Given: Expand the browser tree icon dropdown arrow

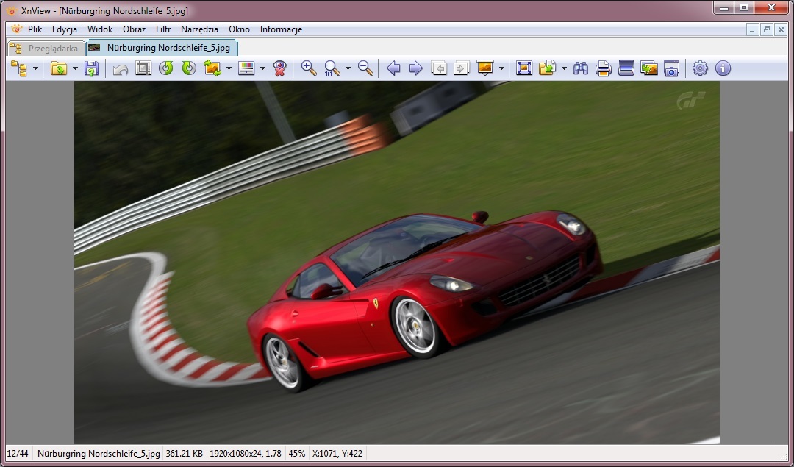Looking at the screenshot, I should (35, 68).
